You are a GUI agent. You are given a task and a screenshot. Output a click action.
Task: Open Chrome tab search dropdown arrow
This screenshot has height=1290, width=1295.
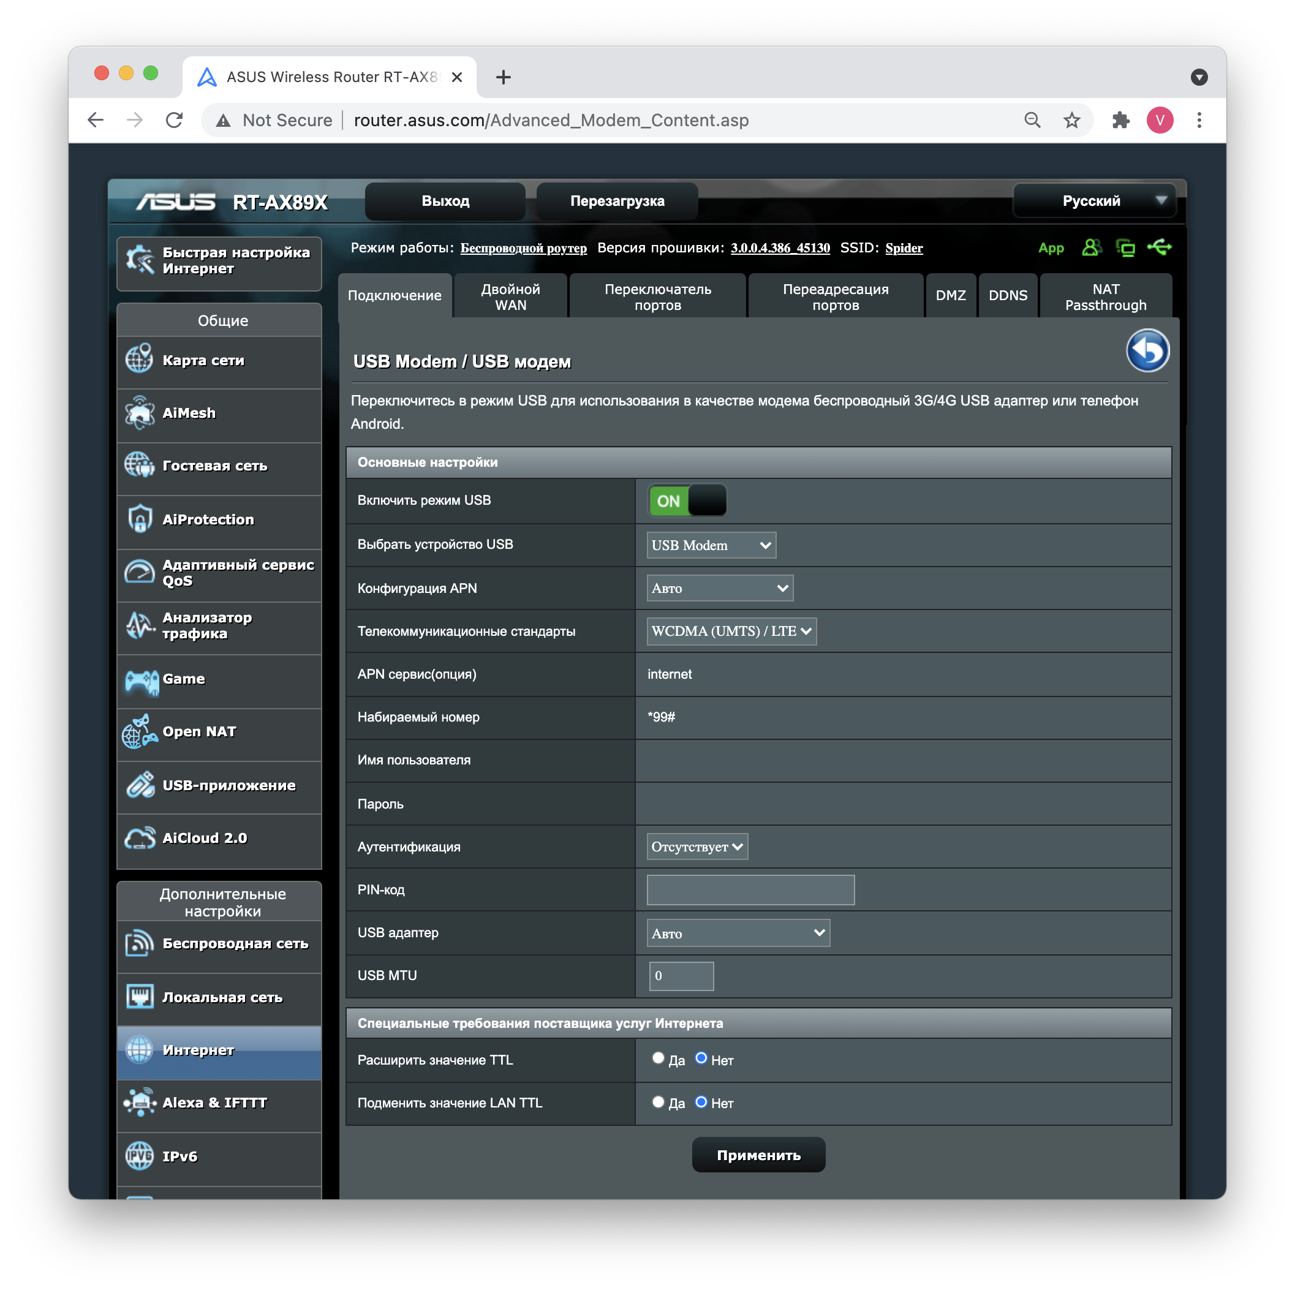[1199, 77]
